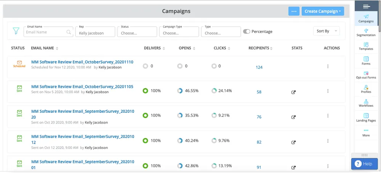Open the Create Campaign dropdown button
The width and height of the screenshot is (381, 173).
pos(323,11)
